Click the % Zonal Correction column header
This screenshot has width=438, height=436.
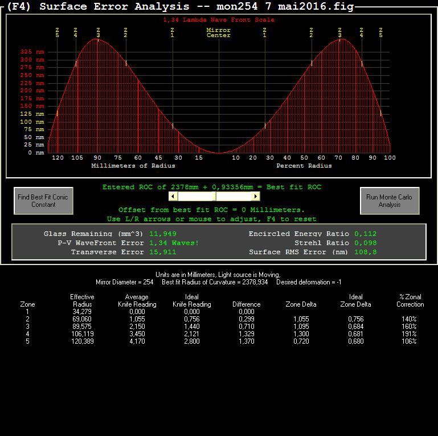pos(410,300)
